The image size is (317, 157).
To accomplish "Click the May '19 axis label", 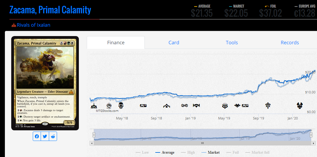I will pos(224,118).
